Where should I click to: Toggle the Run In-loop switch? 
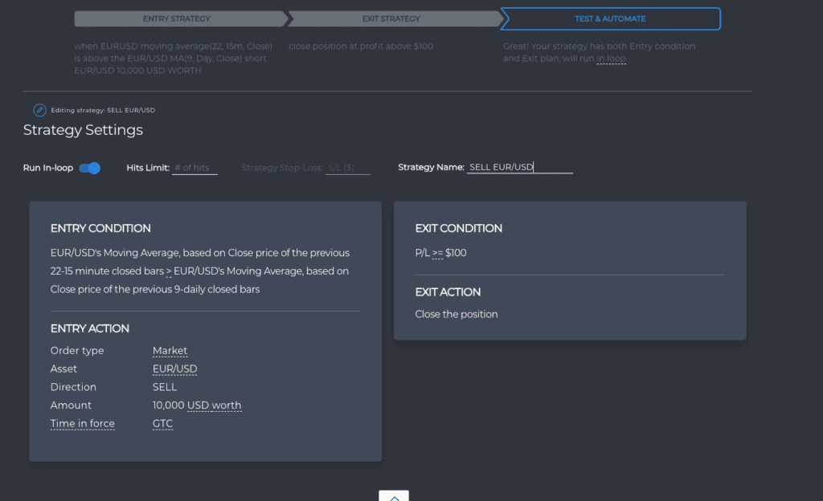point(90,168)
